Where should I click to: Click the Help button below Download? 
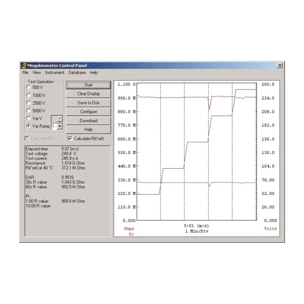pos(89,130)
